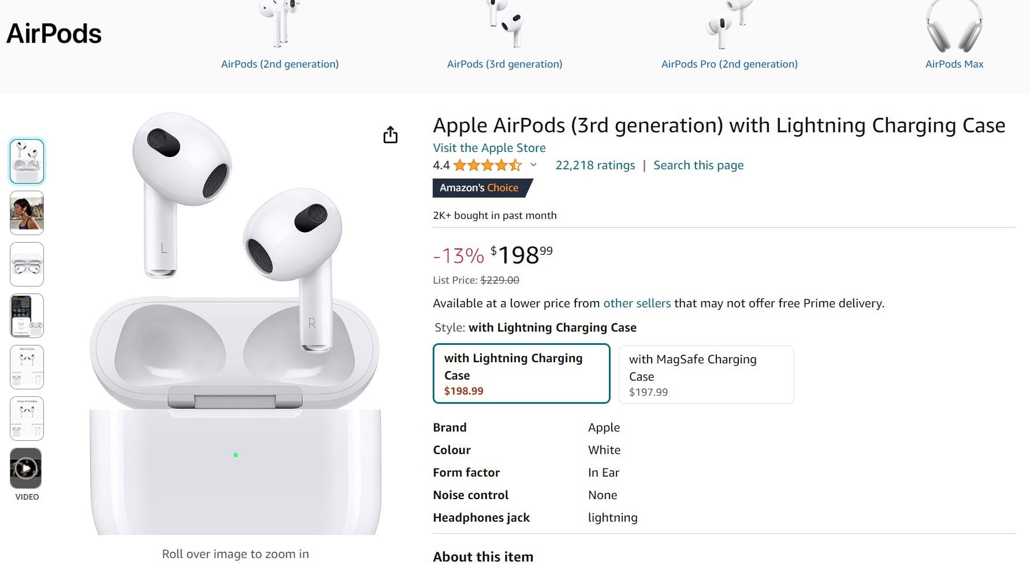This screenshot has height=565, width=1030.
Task: Play the product video thumbnail
Action: (26, 469)
